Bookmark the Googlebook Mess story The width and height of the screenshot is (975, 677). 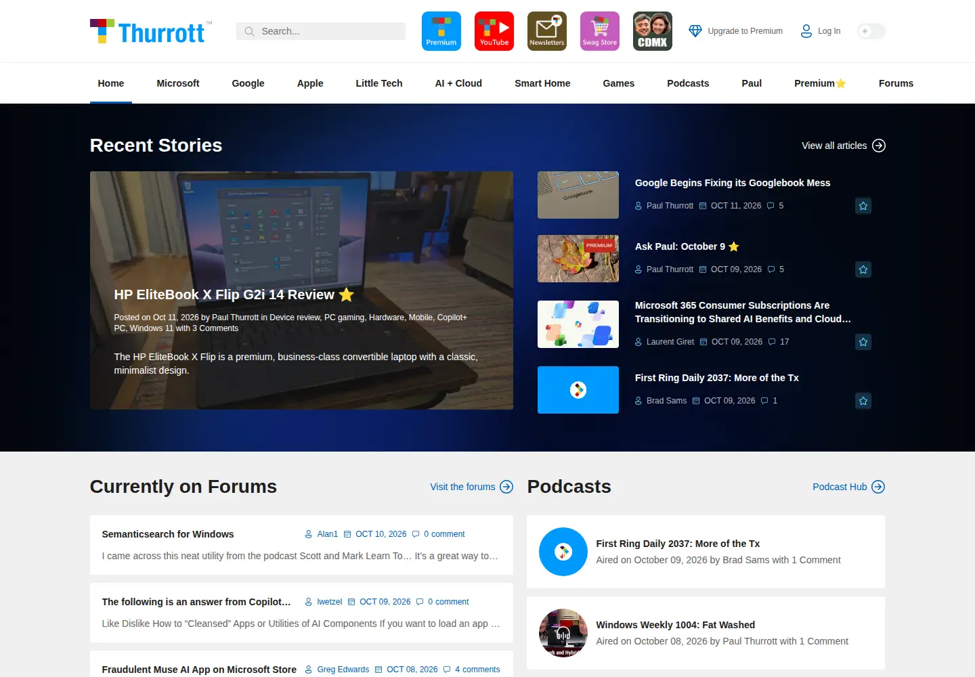pos(863,206)
